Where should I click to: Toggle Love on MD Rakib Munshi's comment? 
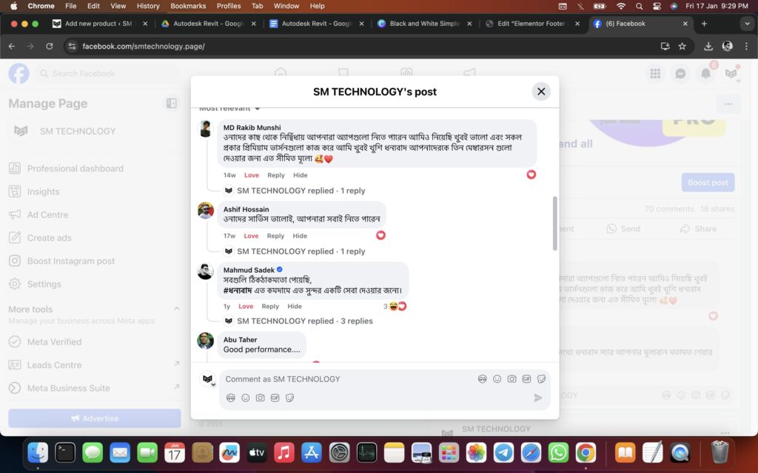point(252,175)
